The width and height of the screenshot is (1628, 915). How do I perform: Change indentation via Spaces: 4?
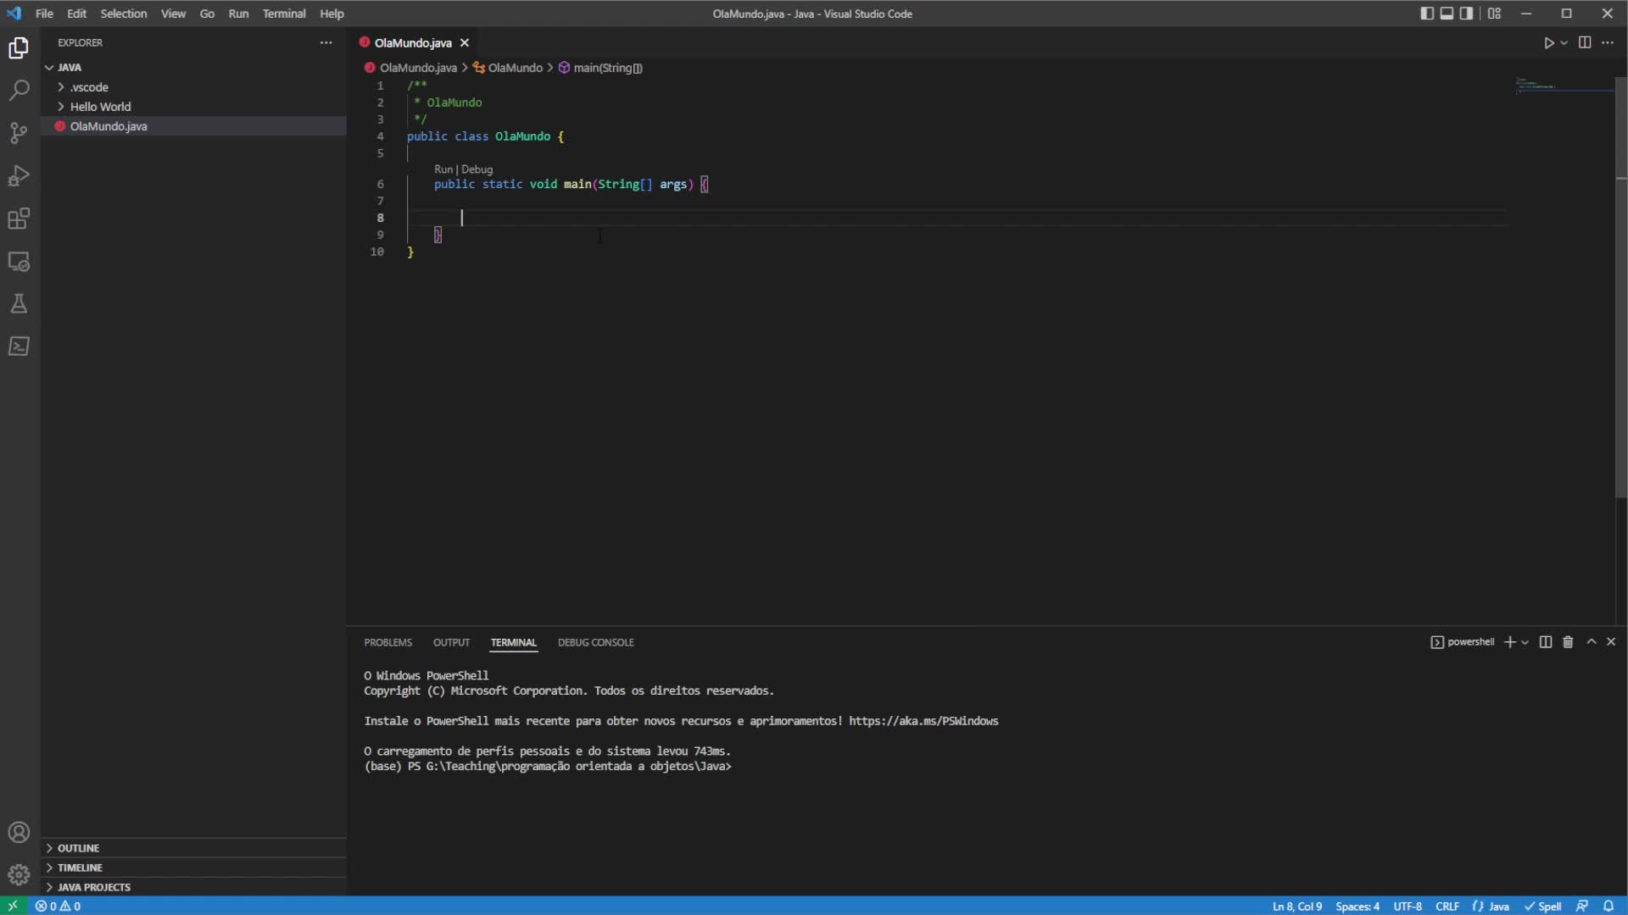[x=1358, y=906]
